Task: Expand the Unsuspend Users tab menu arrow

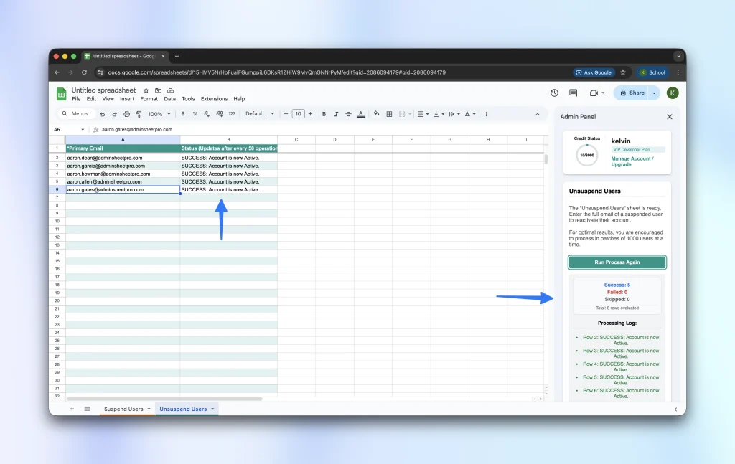Action: tap(212, 409)
